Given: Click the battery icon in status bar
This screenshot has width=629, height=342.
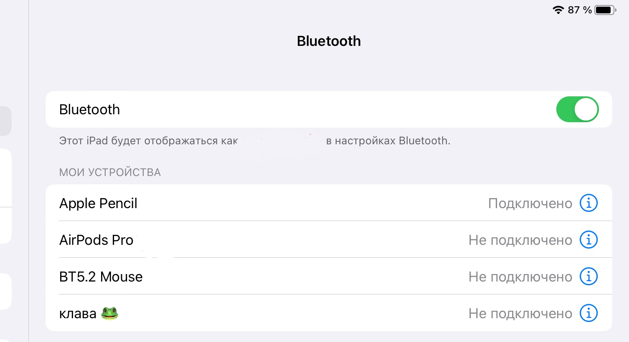Looking at the screenshot, I should (x=605, y=10).
